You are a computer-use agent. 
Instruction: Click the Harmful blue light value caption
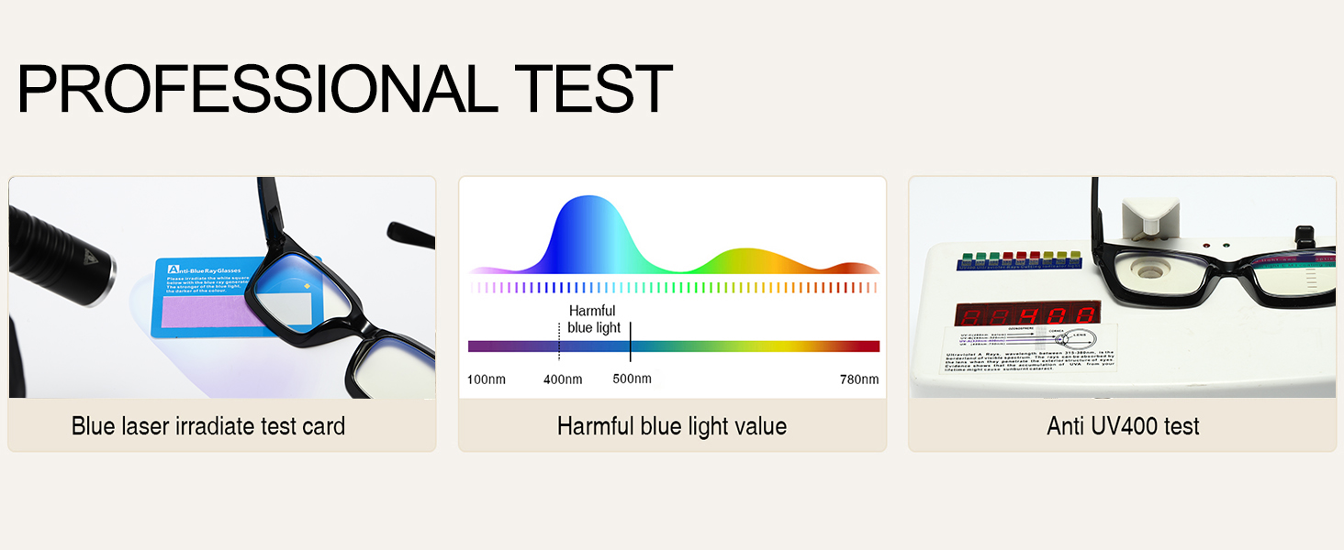(x=672, y=426)
